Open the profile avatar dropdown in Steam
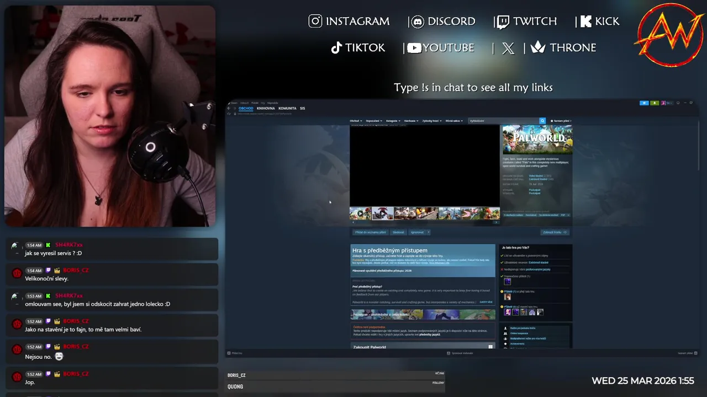This screenshot has width=707, height=397. pos(667,103)
